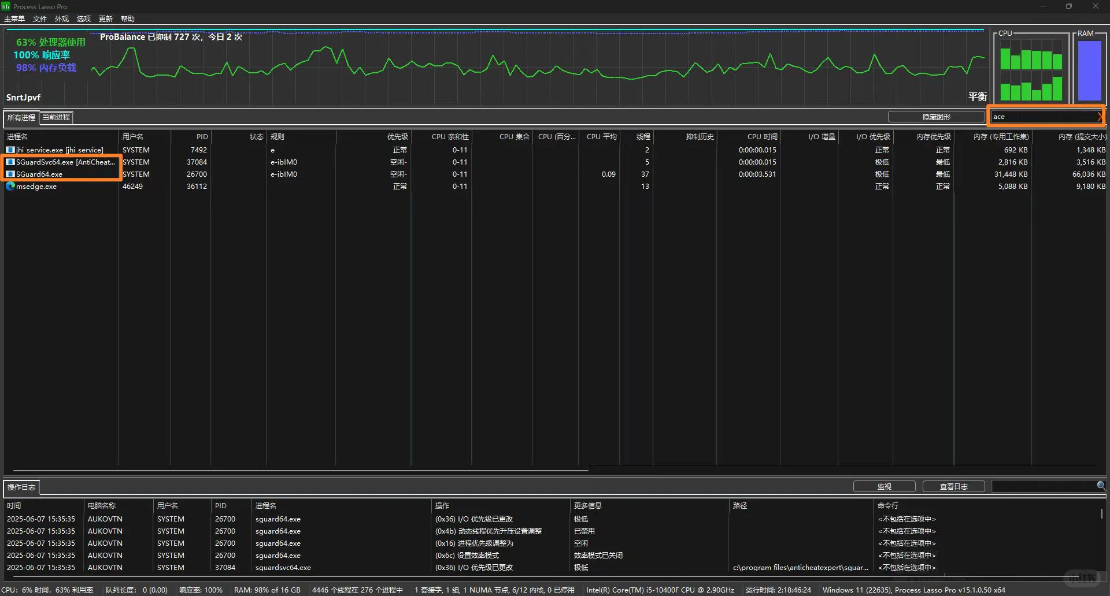
Task: Click the magnifier icon in the log search box
Action: click(1101, 486)
